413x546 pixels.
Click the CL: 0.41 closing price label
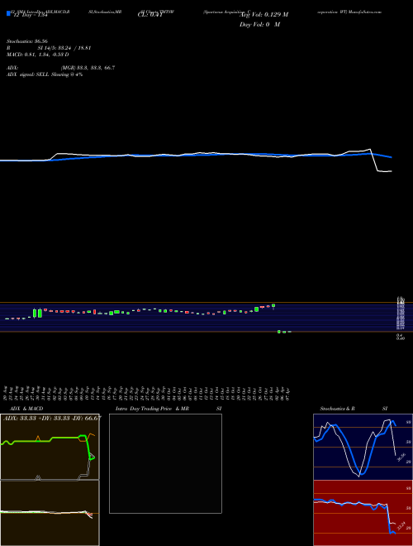click(150, 15)
